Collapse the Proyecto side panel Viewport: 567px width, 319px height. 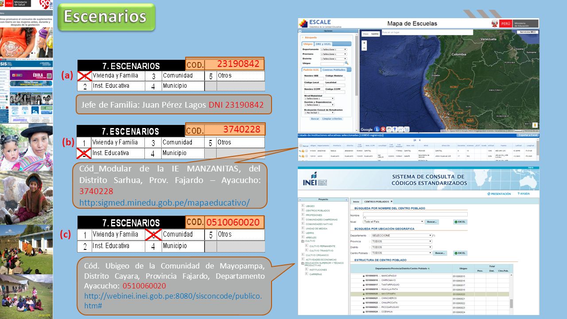tap(300, 199)
